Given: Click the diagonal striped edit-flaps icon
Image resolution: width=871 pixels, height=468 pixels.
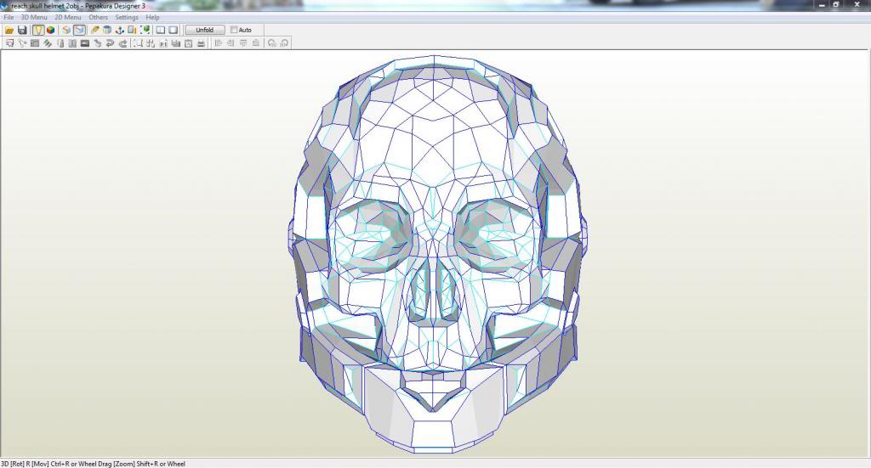Looking at the screenshot, I should pos(48,43).
